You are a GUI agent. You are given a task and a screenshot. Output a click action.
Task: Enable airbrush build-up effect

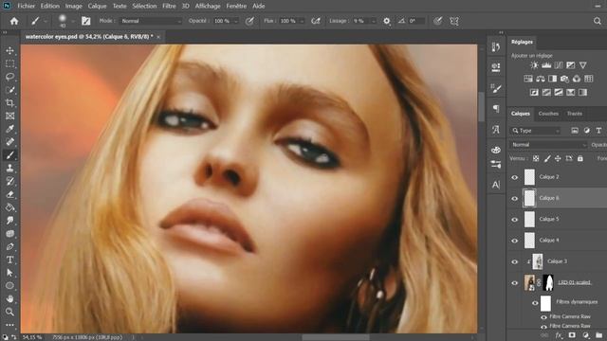316,21
